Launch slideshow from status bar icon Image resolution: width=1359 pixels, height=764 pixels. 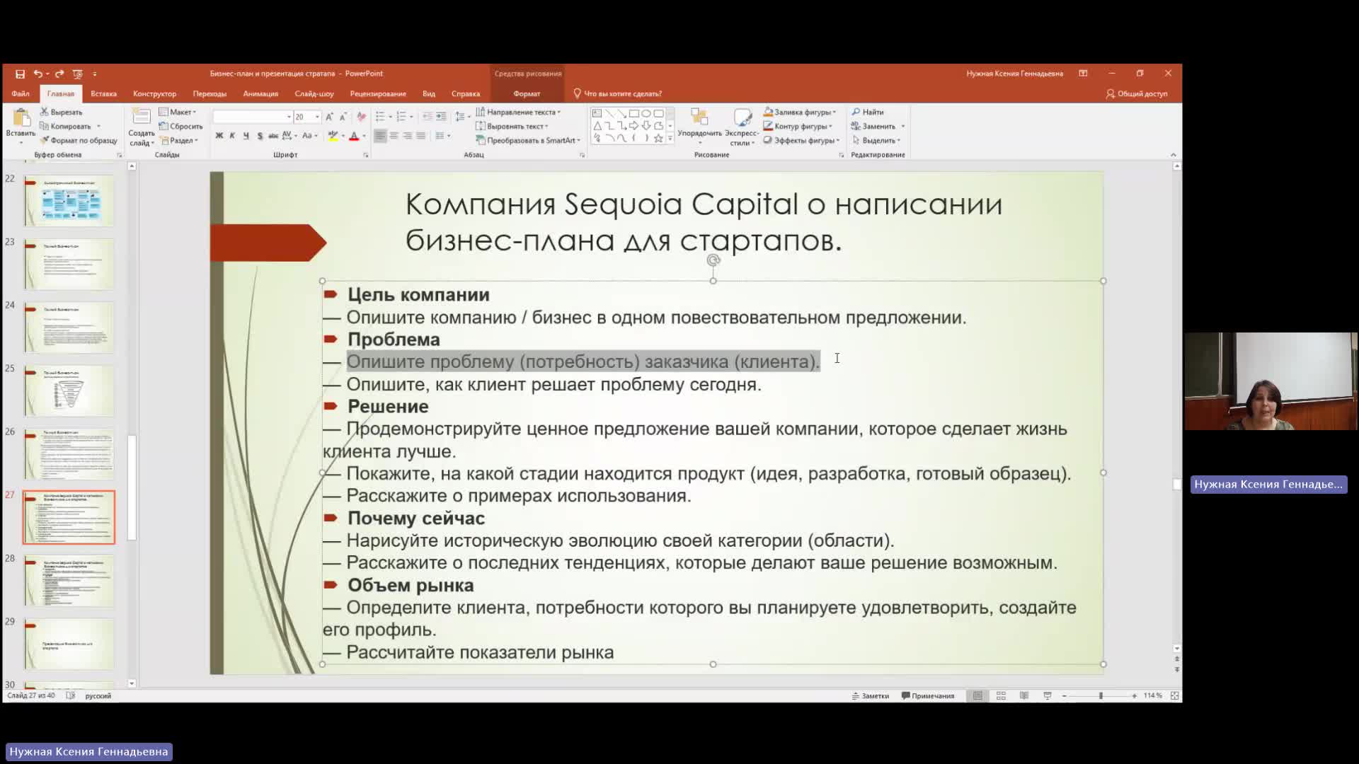click(x=1048, y=696)
